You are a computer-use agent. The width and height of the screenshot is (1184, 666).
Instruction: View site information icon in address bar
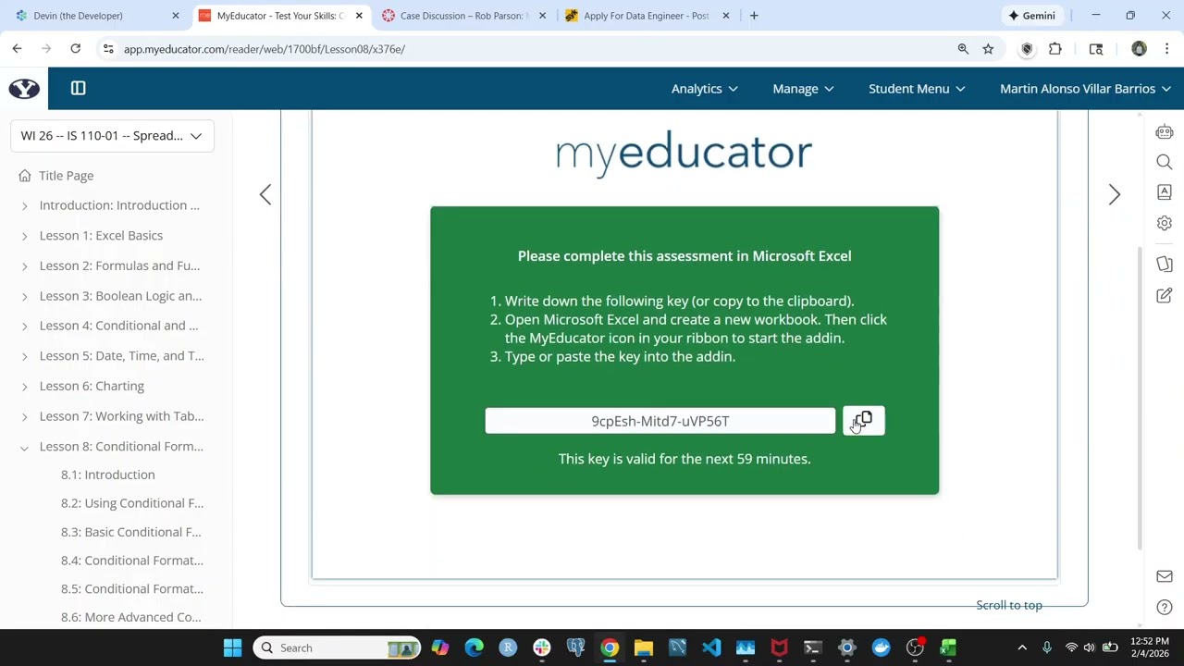[x=108, y=49]
